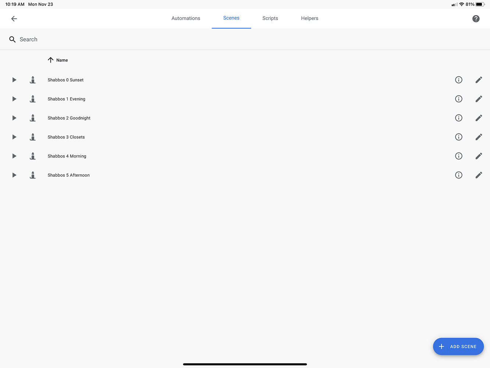Image resolution: width=490 pixels, height=368 pixels.
Task: Activate the Shabbos 5 Afternoon scene
Action: (14, 175)
